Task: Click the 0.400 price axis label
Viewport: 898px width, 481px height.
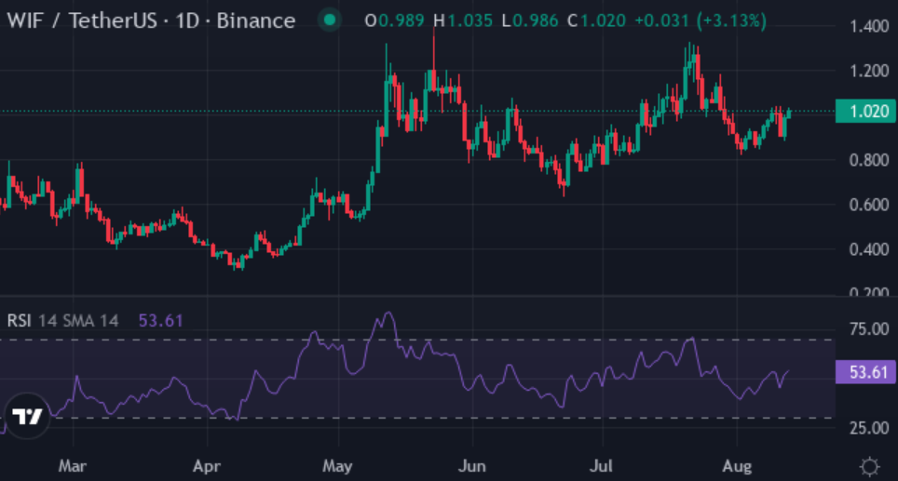Action: [x=869, y=249]
